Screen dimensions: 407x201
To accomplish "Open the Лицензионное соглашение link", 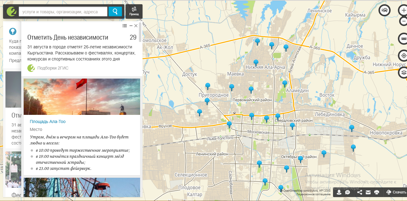I will pos(313,194).
